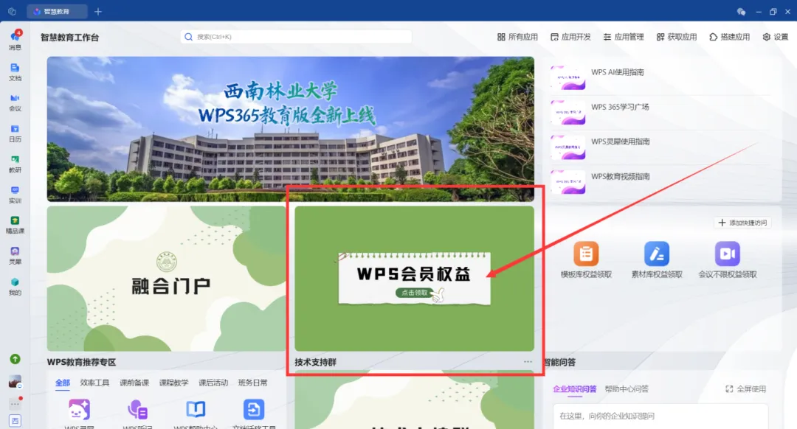Open 应用开发 in the top toolbar
Viewport: 797px width, 429px height.
[570, 37]
